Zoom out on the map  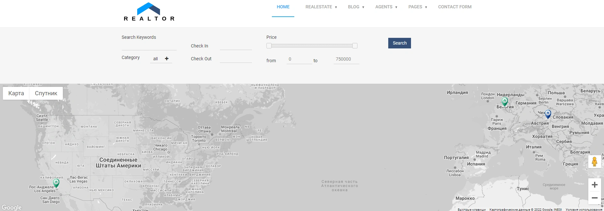(x=594, y=198)
